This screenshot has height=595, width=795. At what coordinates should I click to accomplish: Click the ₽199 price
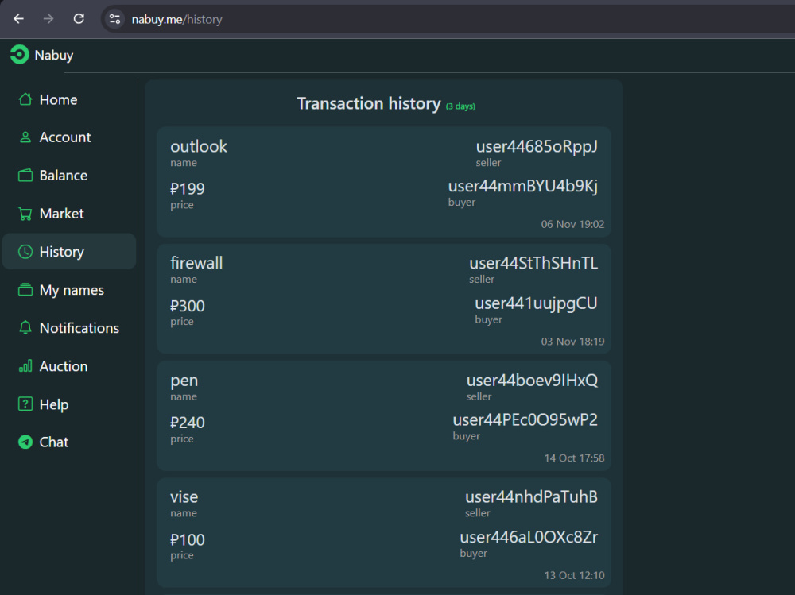(x=188, y=188)
